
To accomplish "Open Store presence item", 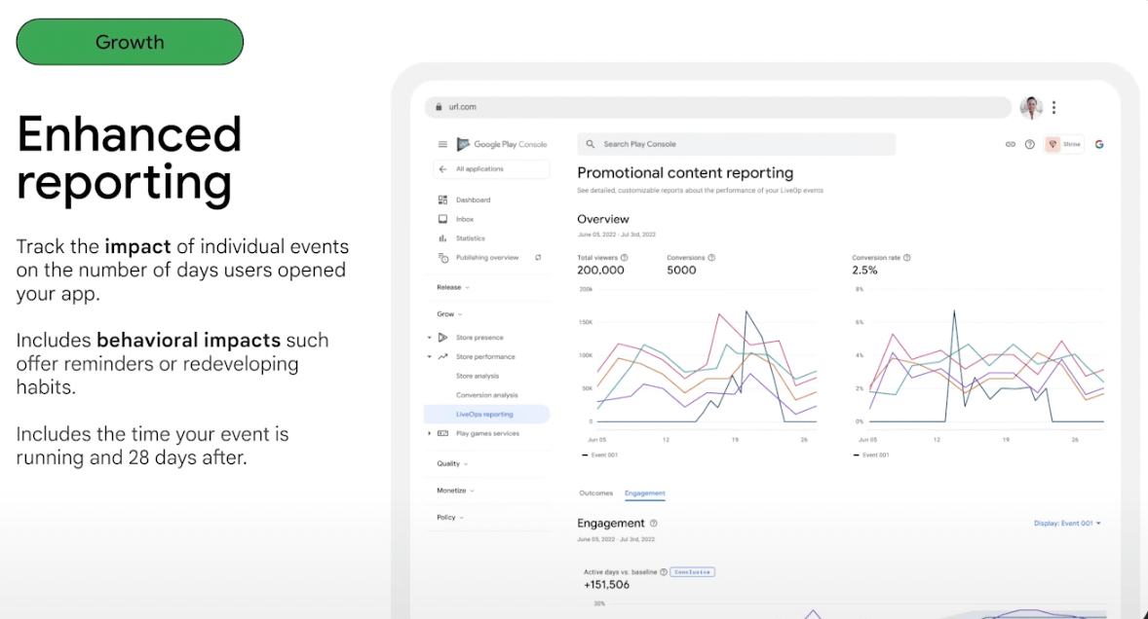I will coord(479,338).
